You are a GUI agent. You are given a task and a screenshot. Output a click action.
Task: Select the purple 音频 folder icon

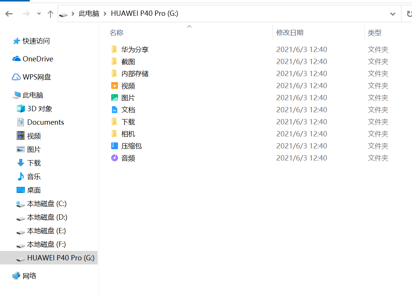pyautogui.click(x=115, y=158)
